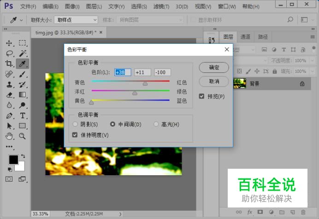319x219 pixels.
Task: Click the magenta-green slider handle
Action: [135, 93]
